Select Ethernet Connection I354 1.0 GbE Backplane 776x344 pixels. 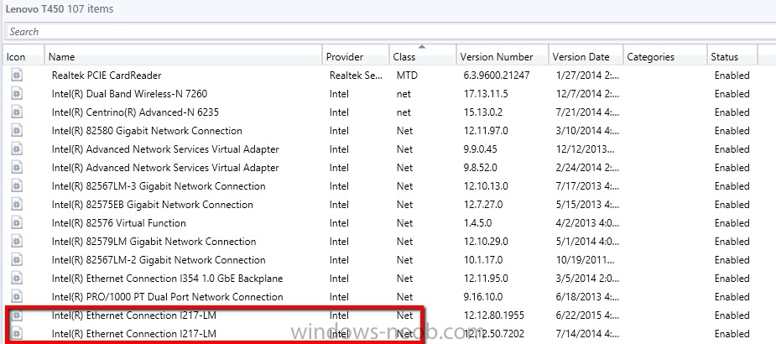click(x=388, y=279)
